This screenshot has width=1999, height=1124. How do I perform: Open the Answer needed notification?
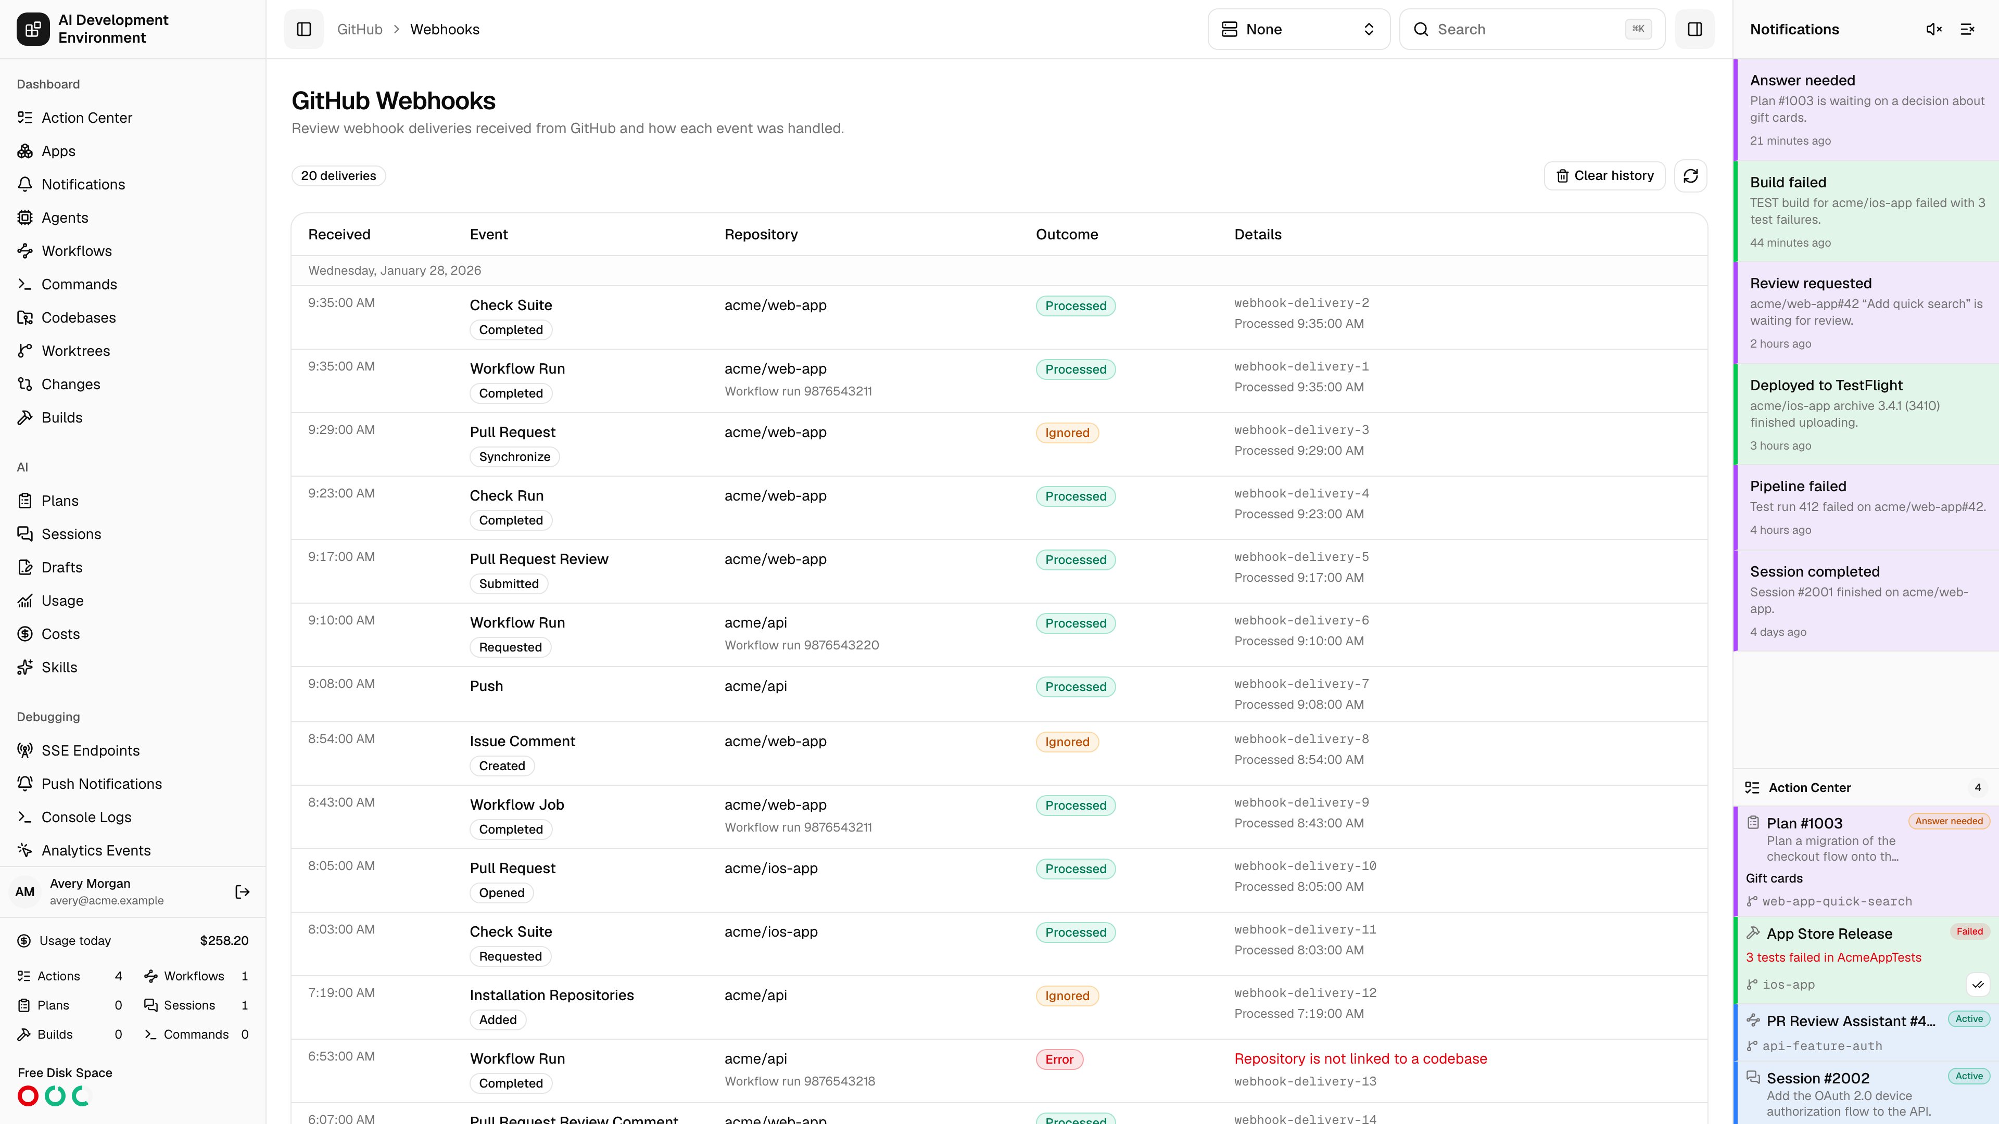(x=1866, y=109)
